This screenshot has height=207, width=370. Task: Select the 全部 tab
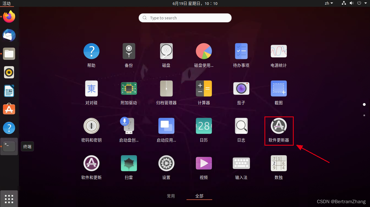(x=199, y=196)
